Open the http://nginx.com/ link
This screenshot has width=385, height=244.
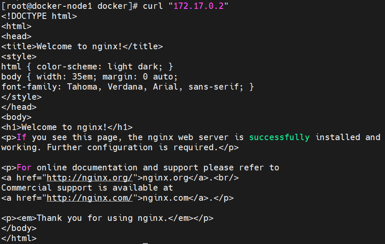90,198
